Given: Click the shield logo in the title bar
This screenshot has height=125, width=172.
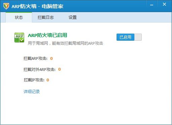Looking at the screenshot, I should (x=6, y=6).
